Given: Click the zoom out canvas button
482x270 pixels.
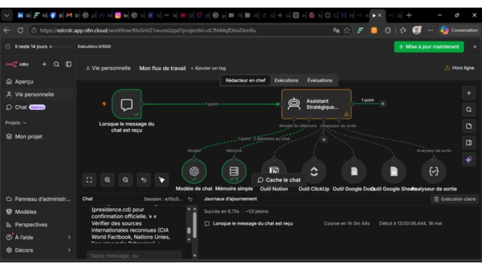Looking at the screenshot, I should pyautogui.click(x=126, y=180).
